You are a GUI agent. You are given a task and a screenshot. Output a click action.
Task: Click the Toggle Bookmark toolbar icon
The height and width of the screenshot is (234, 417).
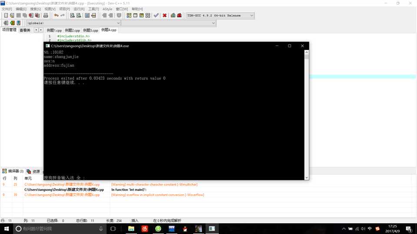[12, 23]
